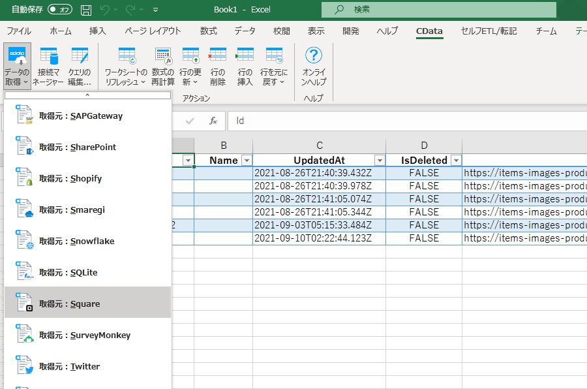Image resolution: width=587 pixels, height=389 pixels.
Task: Click the Undo arrow icon
Action: pyautogui.click(x=105, y=10)
